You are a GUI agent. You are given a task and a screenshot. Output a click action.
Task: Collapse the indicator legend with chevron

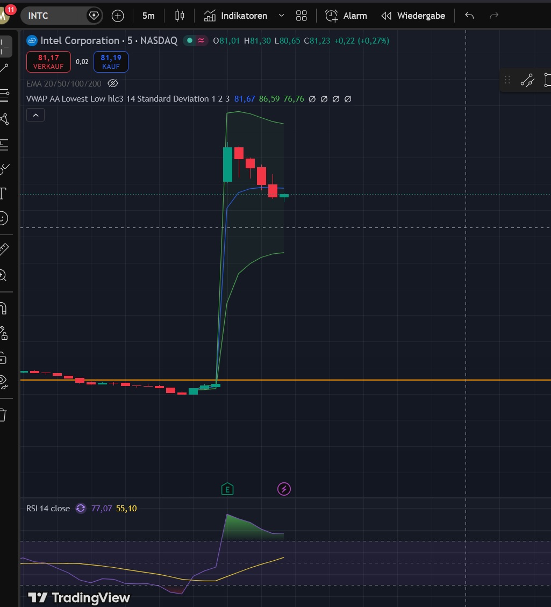click(35, 115)
